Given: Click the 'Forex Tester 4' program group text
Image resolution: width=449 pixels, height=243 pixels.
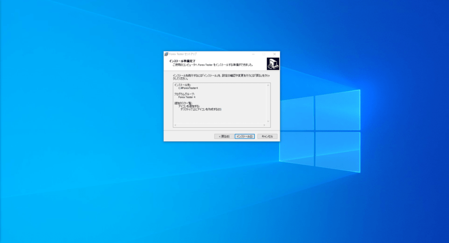Looking at the screenshot, I should 187,97.
